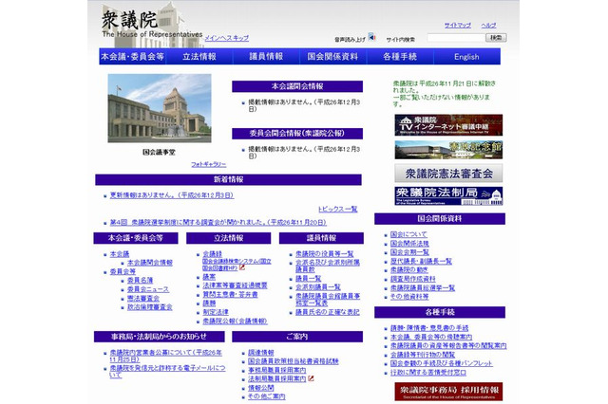This screenshot has width=608, height=404.
Task: Open the 議員氏名の正確な表記 link
Action: point(328,312)
